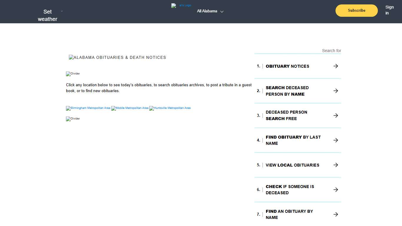Click arrow icon beside Obituary Notices
Viewport: 402px width, 226px height.
335,66
